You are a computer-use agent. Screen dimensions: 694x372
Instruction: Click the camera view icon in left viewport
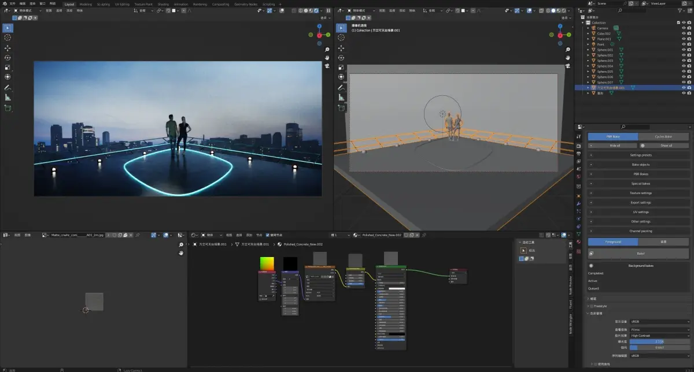click(327, 65)
